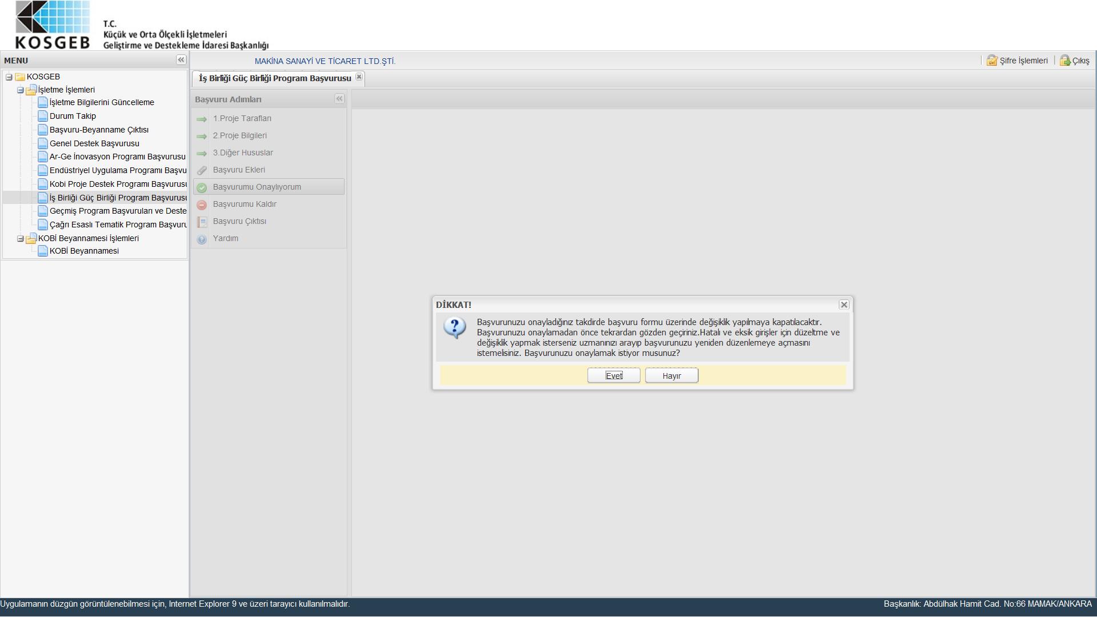
Task: Click the Şifre İşlemleri icon
Action: (x=993, y=60)
